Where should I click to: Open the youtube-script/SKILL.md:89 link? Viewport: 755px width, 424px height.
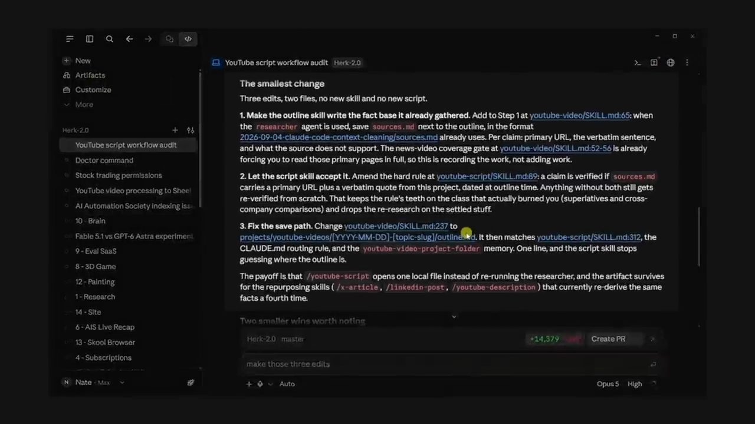click(487, 176)
